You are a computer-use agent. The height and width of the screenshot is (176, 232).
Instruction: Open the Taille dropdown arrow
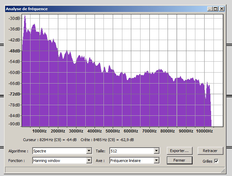tap(156, 151)
